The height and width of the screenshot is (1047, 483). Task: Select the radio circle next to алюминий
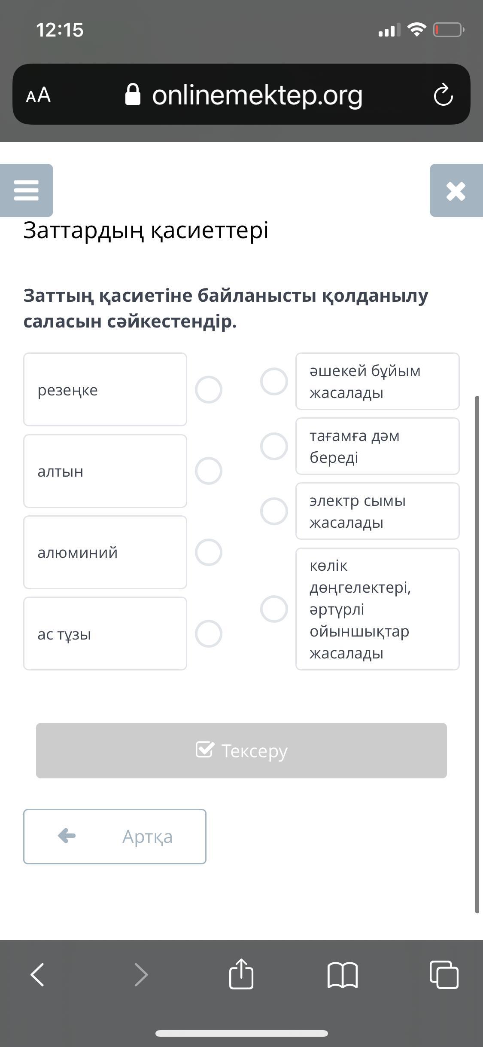tap(209, 552)
